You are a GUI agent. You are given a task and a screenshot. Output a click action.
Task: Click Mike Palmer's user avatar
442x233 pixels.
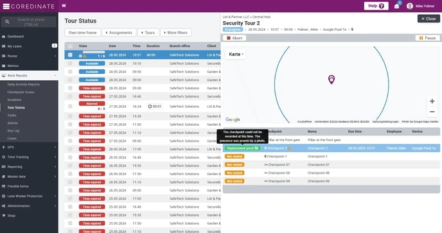pos(410,6)
